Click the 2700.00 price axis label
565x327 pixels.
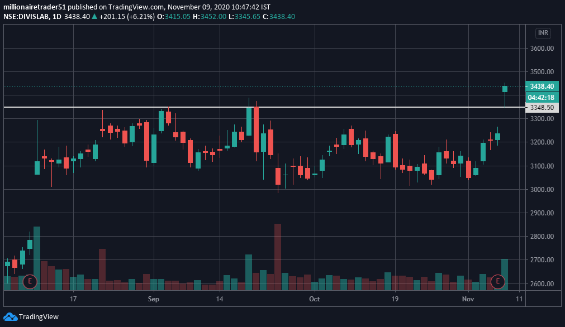coord(542,259)
